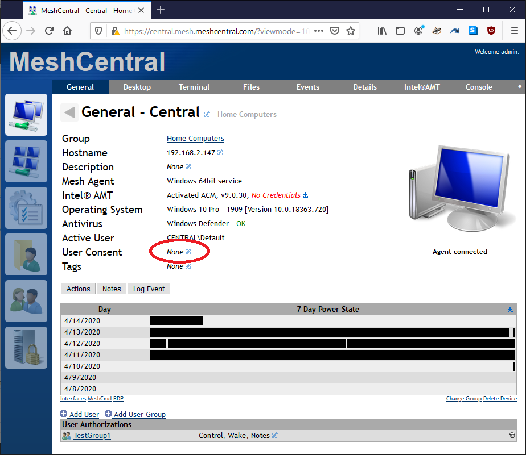526x455 pixels.
Task: Open the Intel®AMT tab
Action: click(422, 87)
